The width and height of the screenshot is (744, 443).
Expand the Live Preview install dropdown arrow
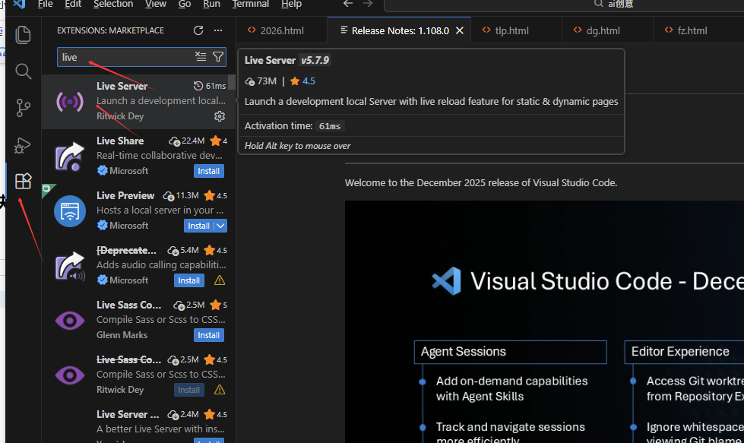point(220,226)
